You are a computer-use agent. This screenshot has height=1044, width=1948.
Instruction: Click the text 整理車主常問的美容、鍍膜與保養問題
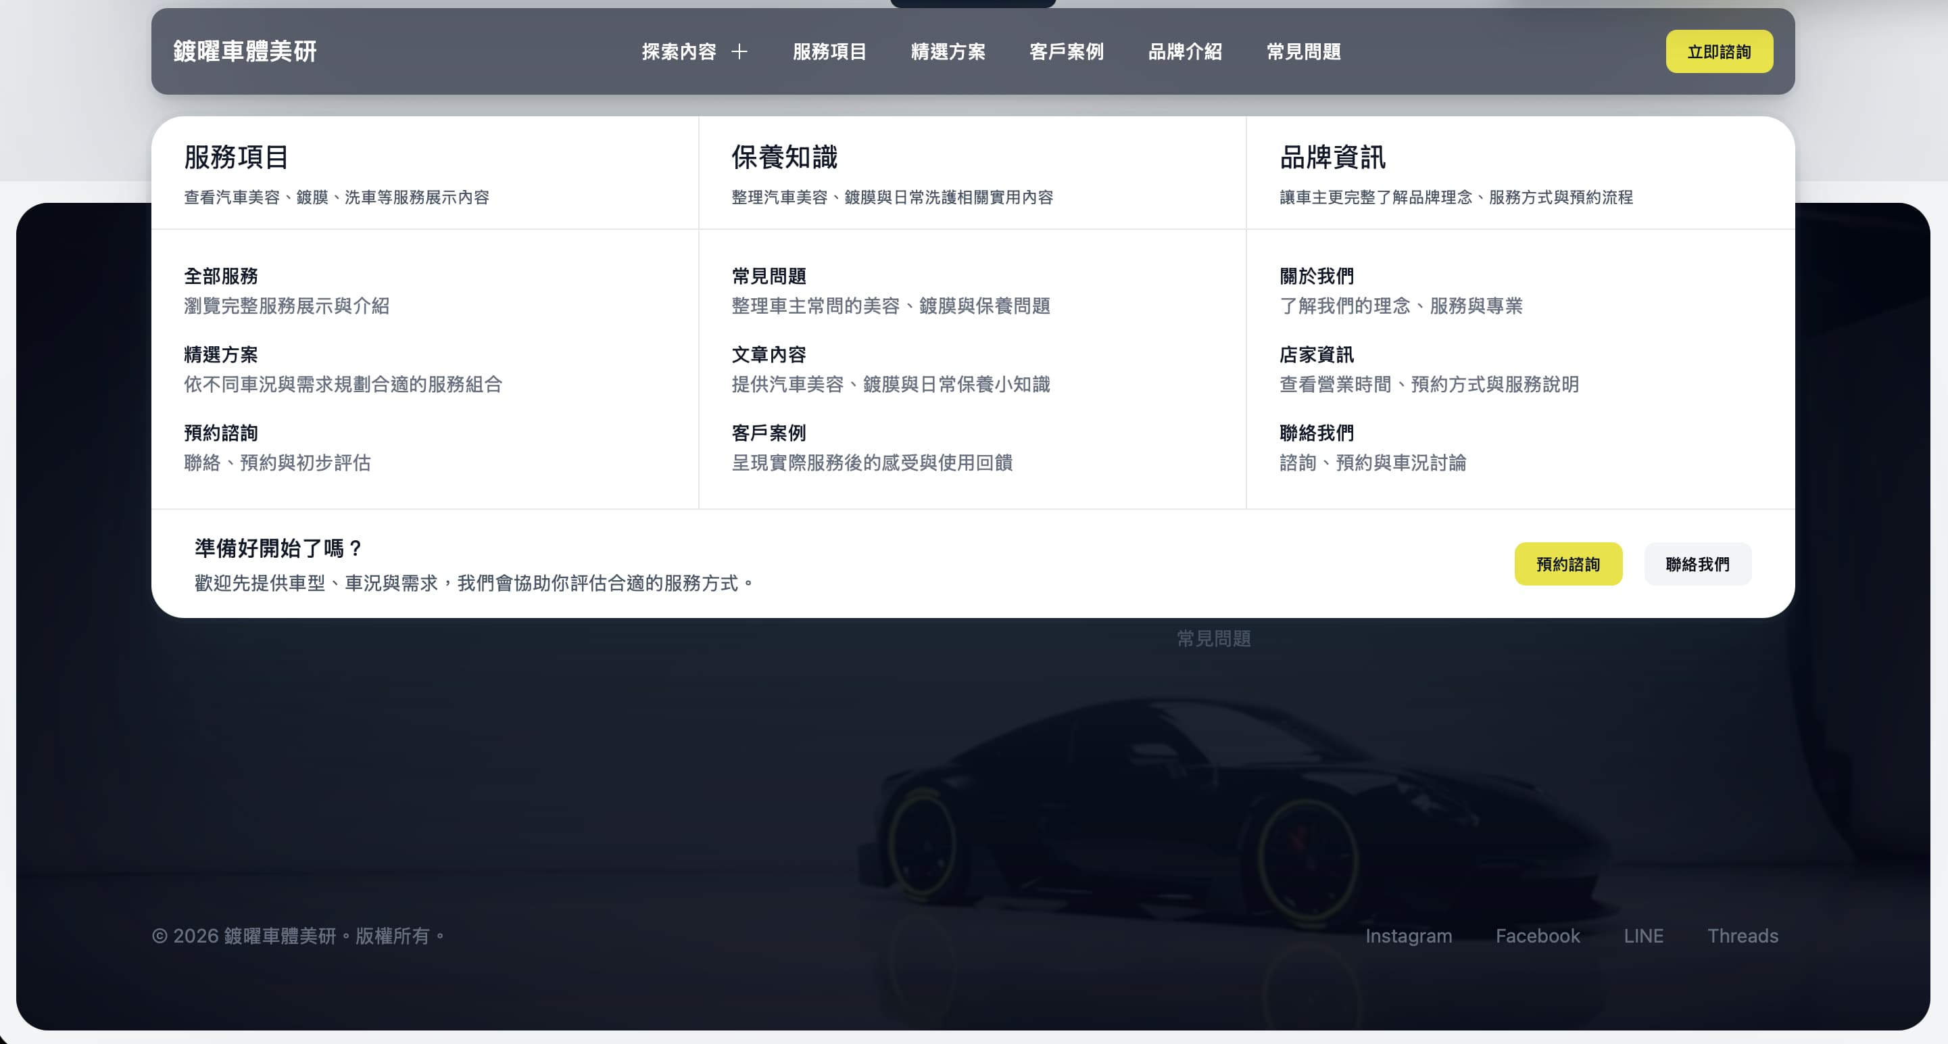click(x=891, y=306)
